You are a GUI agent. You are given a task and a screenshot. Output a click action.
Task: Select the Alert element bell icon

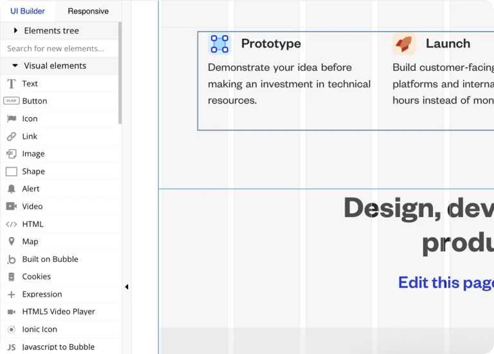click(x=12, y=189)
